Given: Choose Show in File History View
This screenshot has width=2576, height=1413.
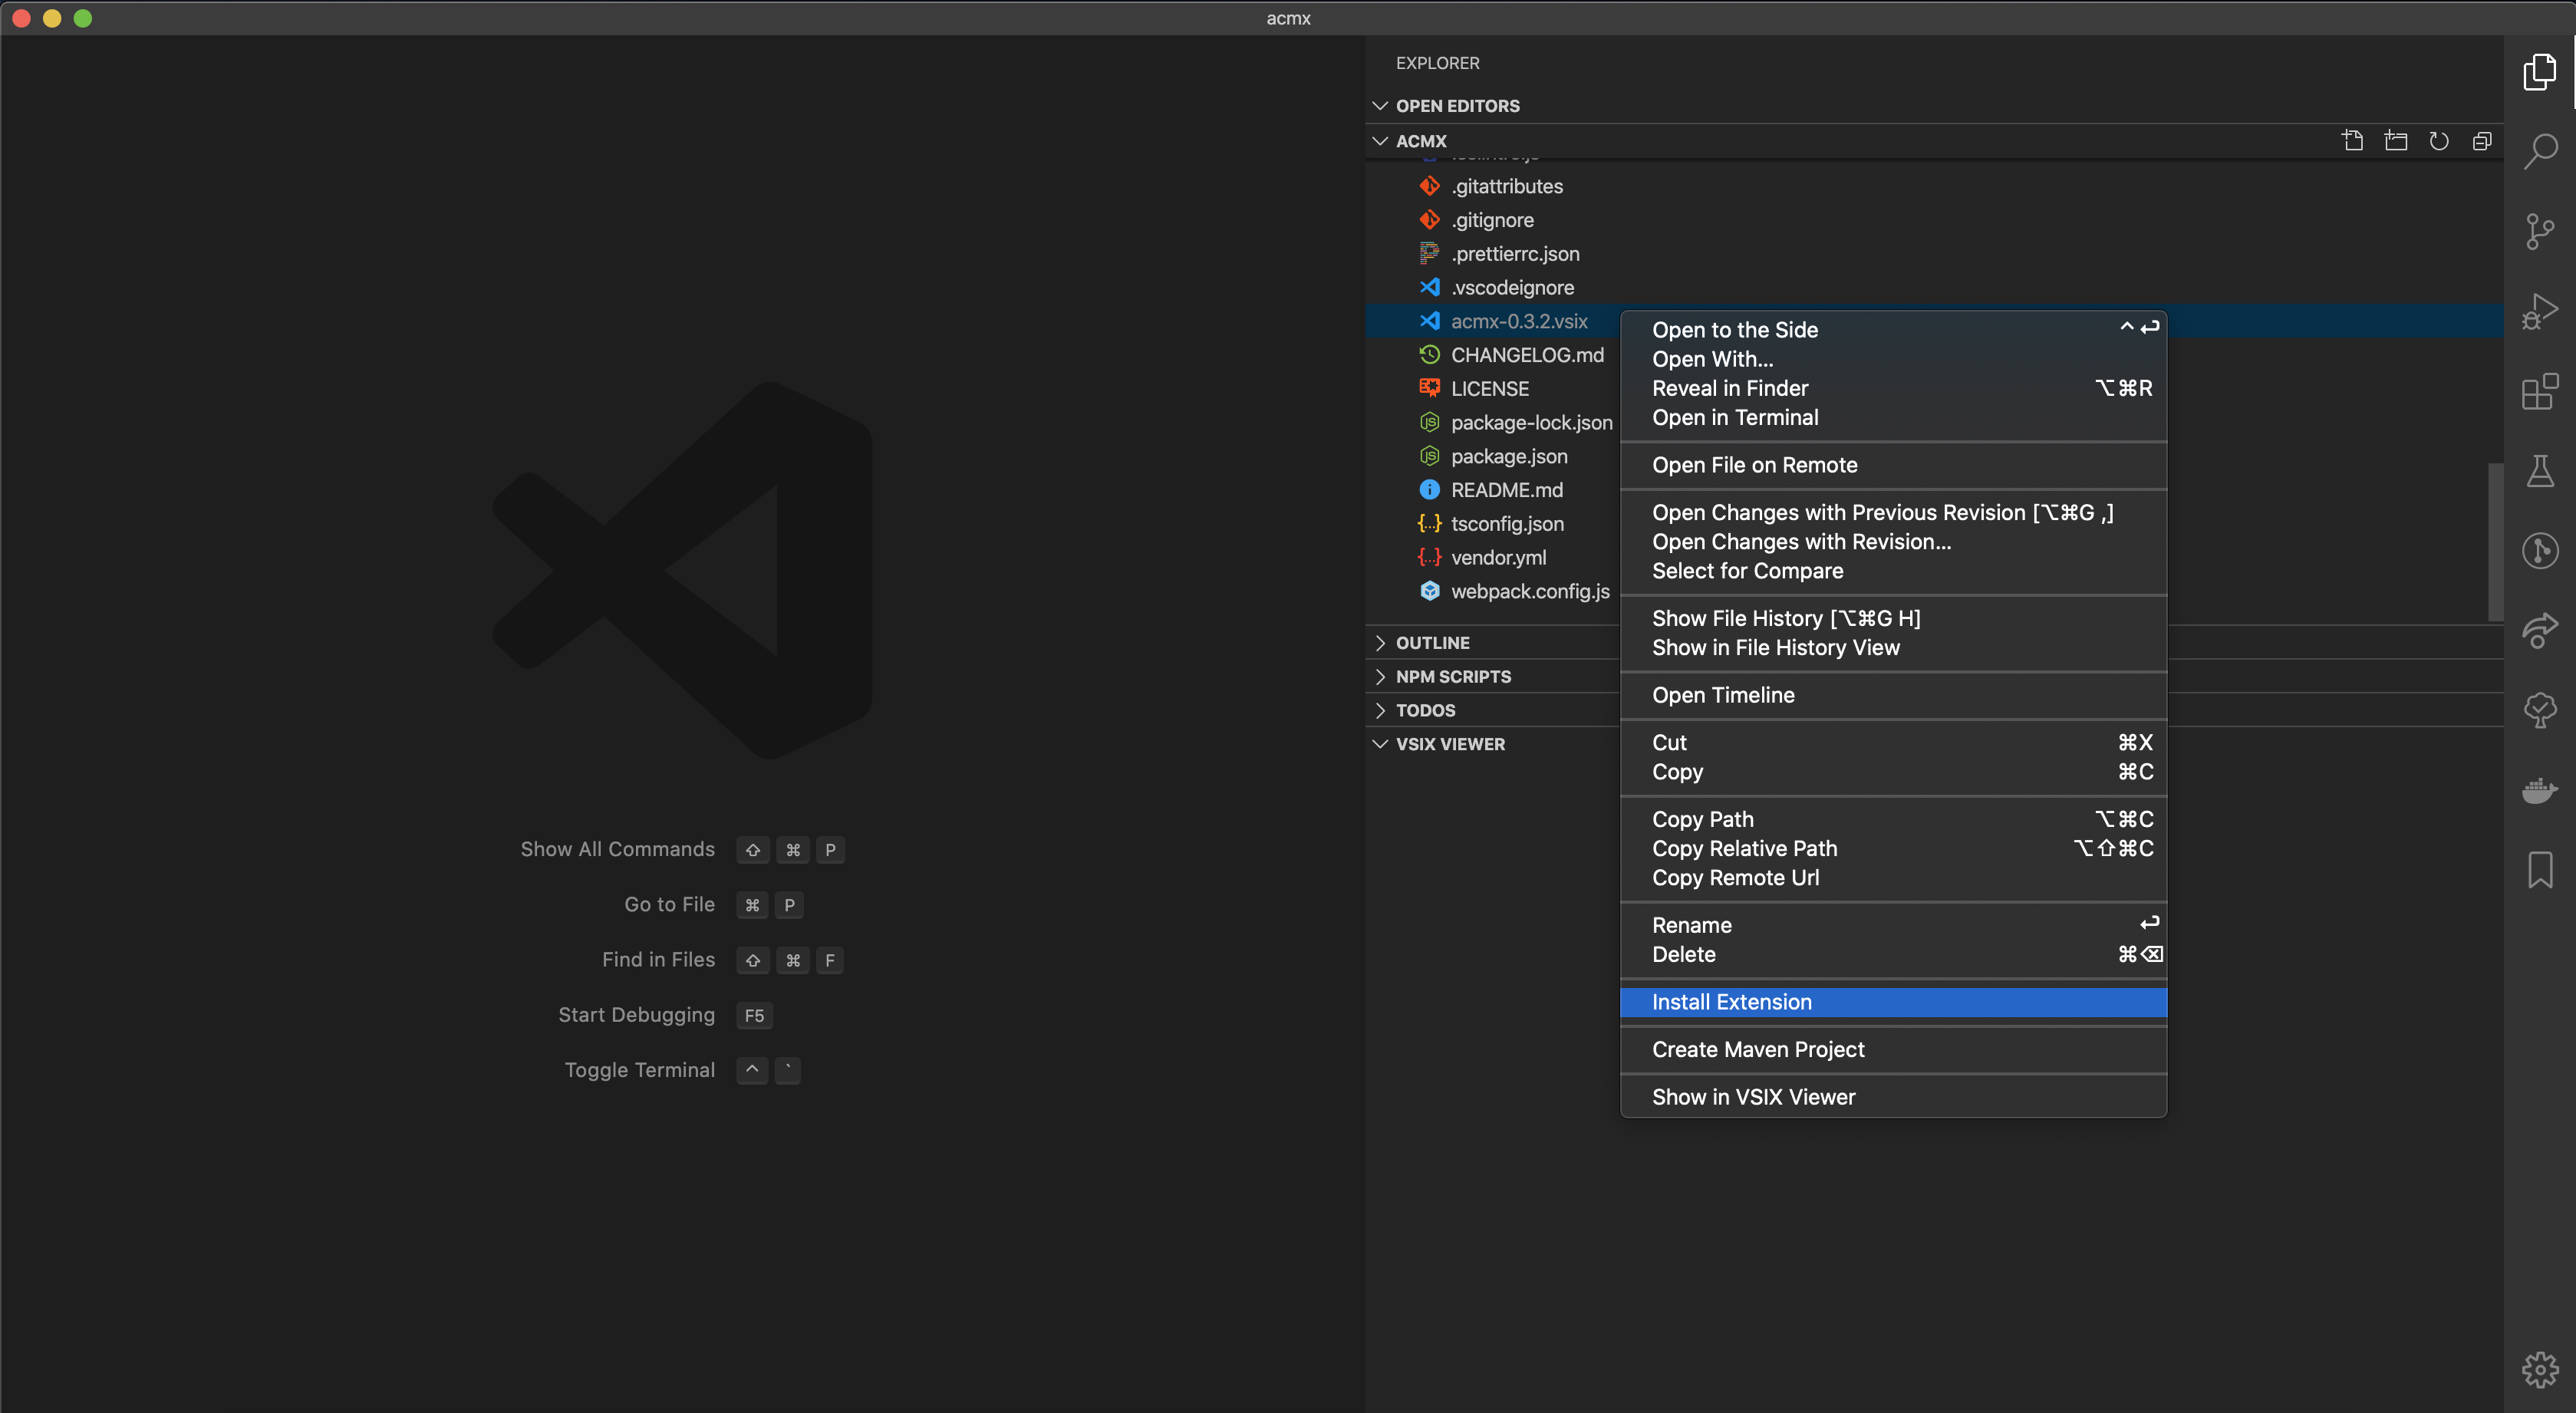Looking at the screenshot, I should tap(1893, 648).
